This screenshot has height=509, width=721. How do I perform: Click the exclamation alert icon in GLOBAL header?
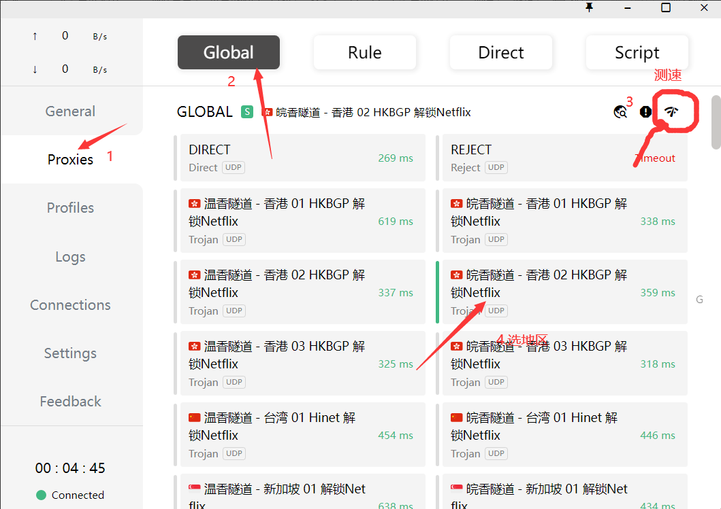(x=645, y=112)
